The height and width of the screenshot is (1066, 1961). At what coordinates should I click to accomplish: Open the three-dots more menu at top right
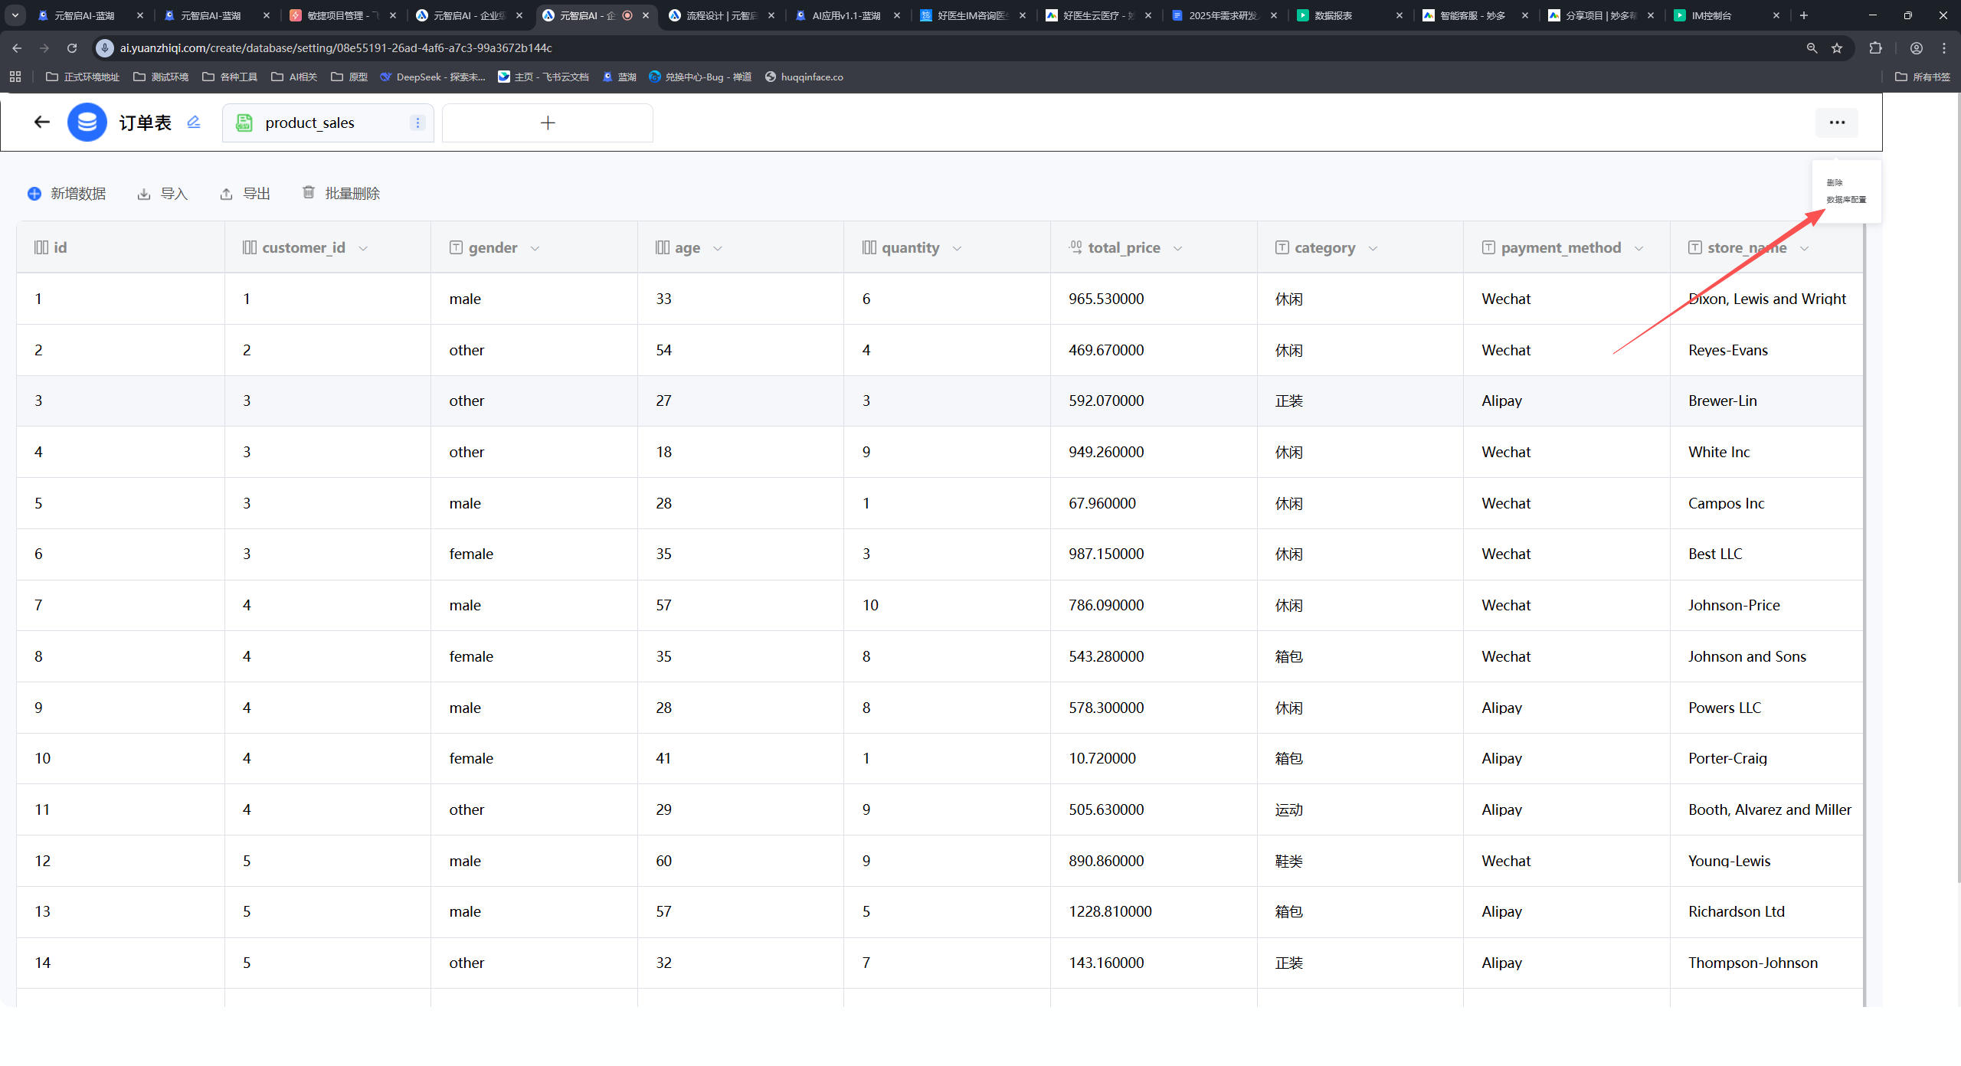coord(1836,123)
